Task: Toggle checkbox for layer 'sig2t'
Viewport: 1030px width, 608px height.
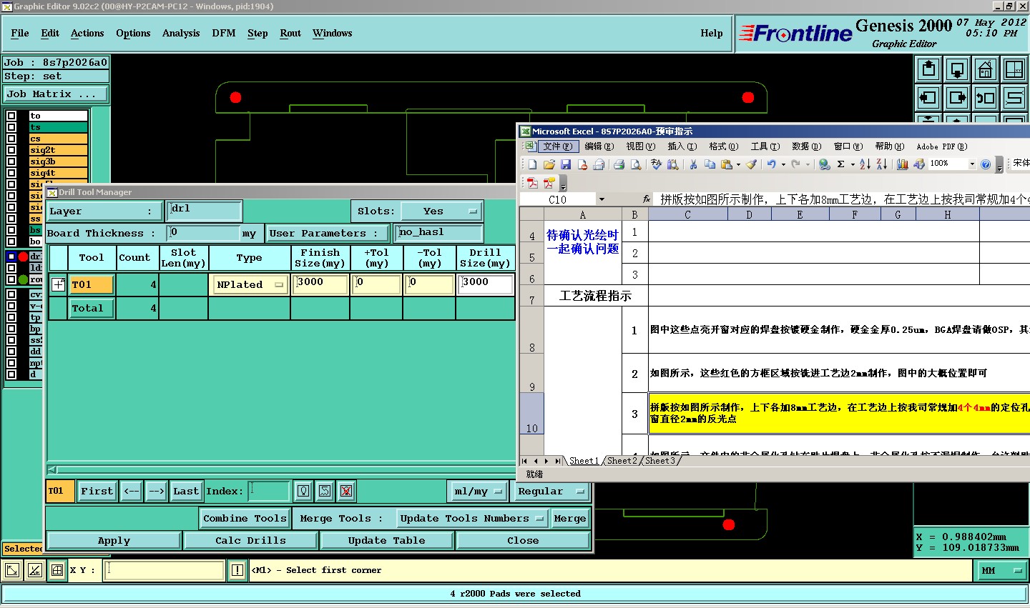Action: 12,150
